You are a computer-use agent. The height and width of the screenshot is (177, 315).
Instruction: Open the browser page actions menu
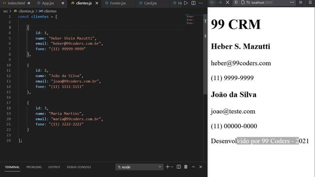pyautogui.click(x=292, y=2)
